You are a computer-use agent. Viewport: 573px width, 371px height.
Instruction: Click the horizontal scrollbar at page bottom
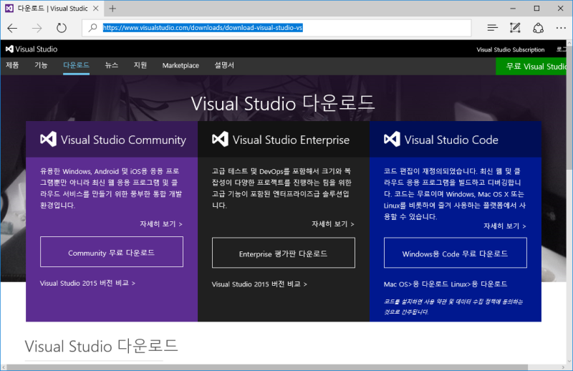tap(267, 367)
